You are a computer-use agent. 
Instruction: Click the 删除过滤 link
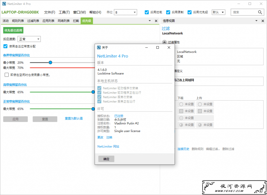228,149
